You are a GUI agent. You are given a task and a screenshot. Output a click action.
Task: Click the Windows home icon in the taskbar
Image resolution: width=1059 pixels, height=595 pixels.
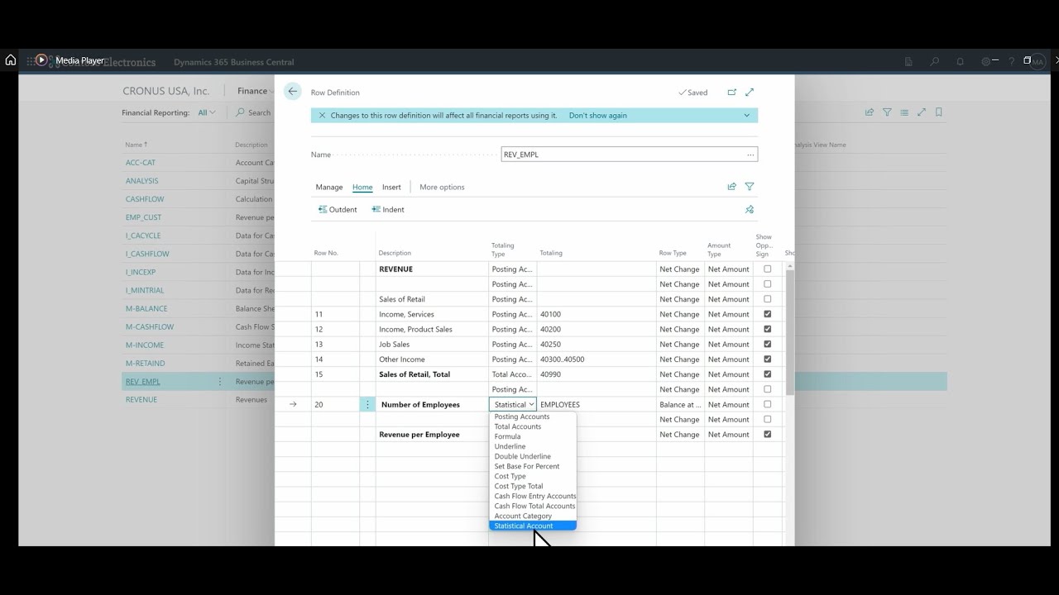click(x=11, y=60)
